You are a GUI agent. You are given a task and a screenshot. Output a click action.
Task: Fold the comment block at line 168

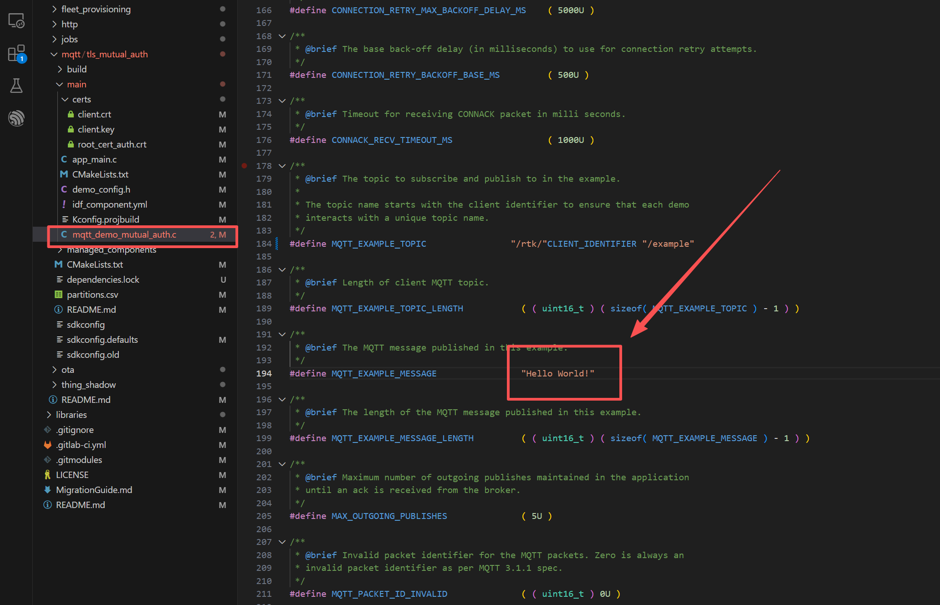tap(282, 36)
